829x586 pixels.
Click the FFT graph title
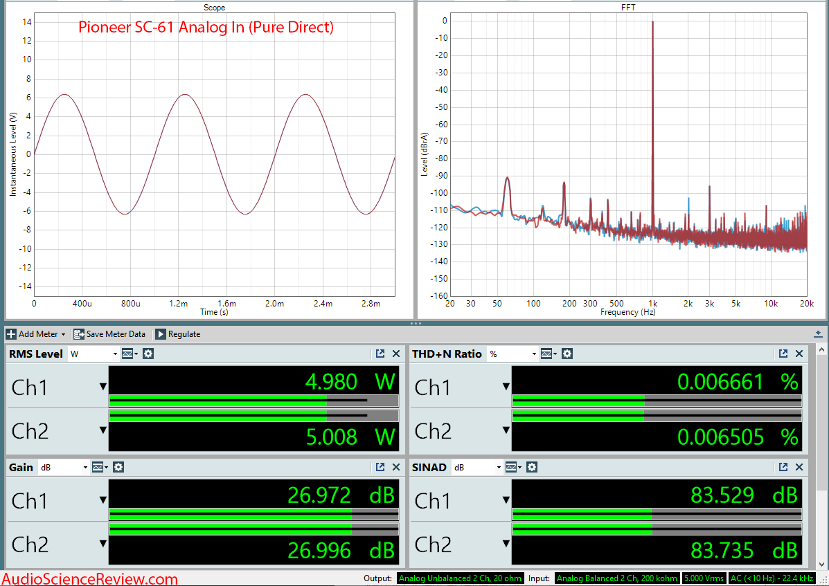[x=628, y=8]
